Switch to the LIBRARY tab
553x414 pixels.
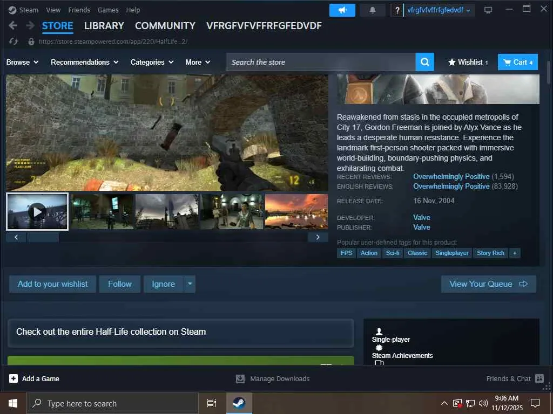(x=104, y=26)
